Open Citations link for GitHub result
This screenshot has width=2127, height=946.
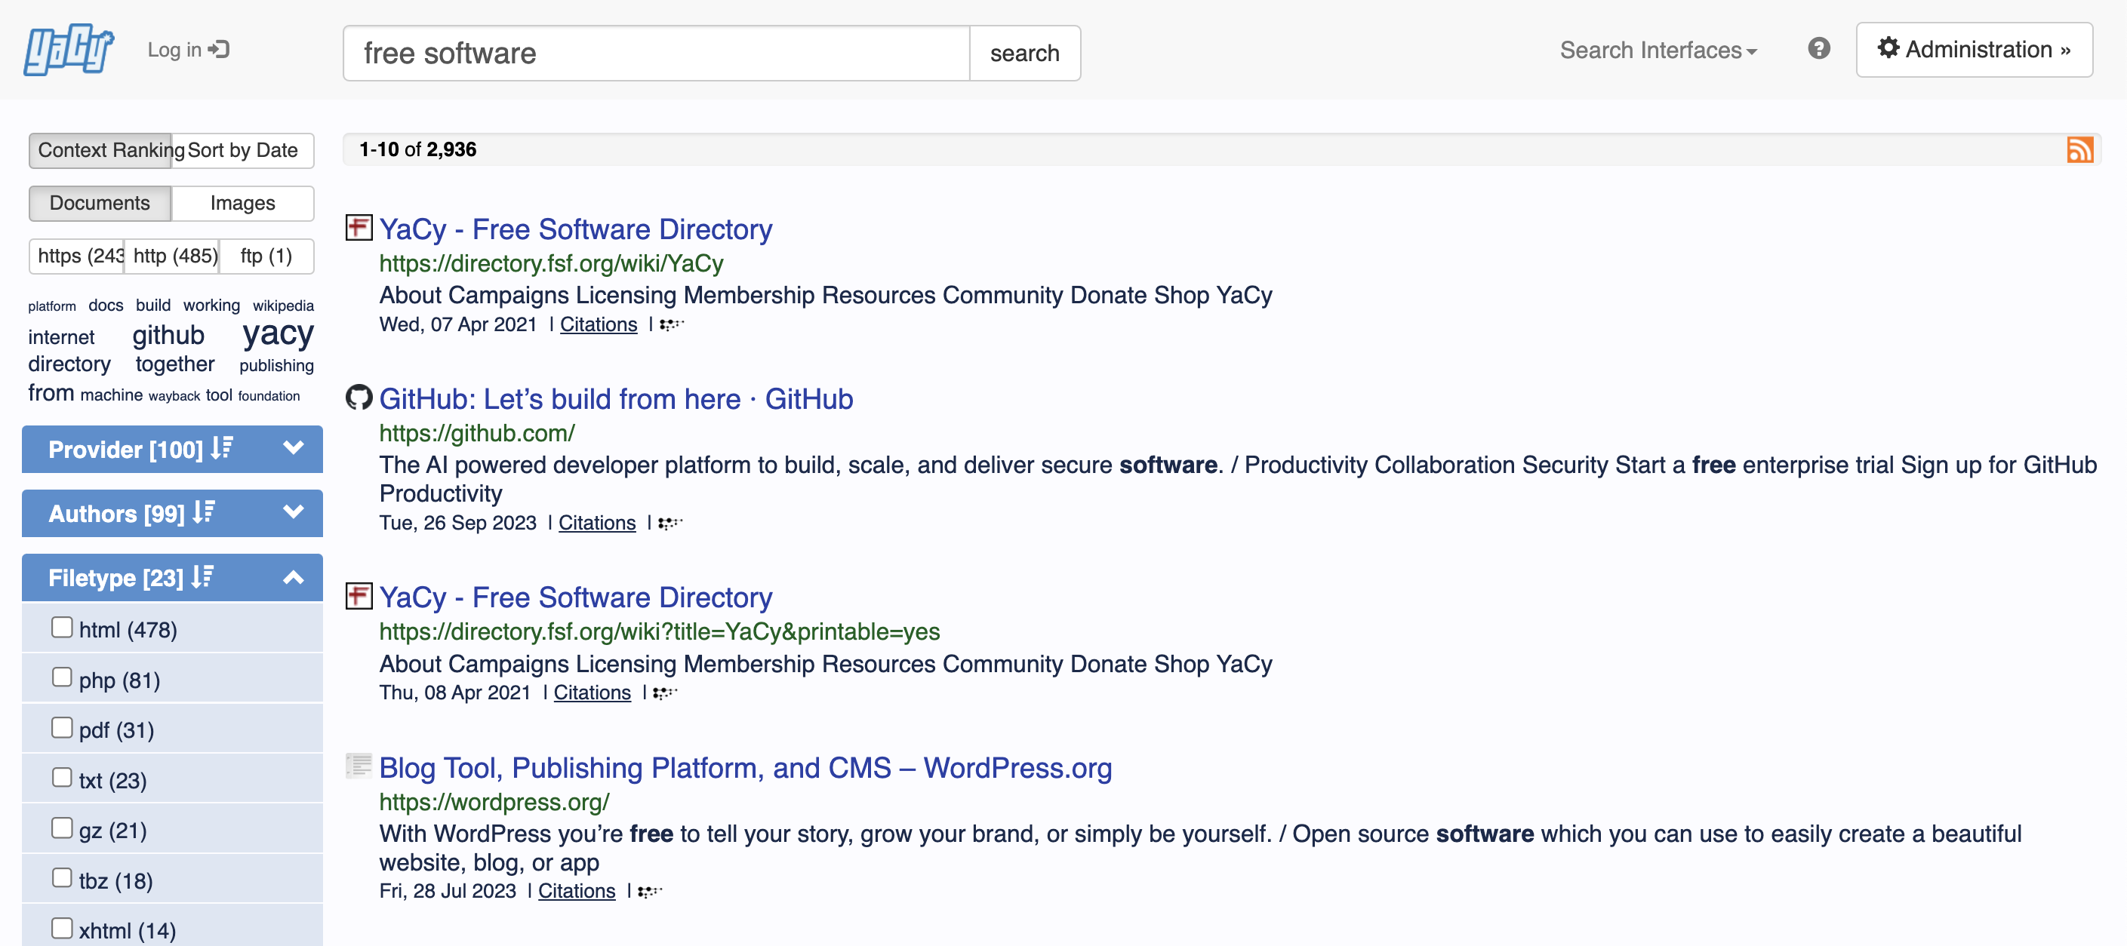(x=596, y=523)
